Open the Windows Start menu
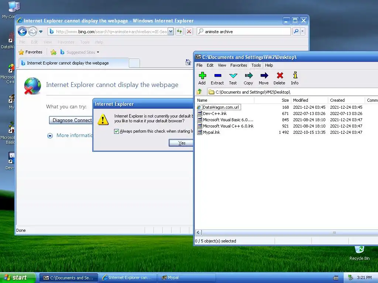 [18, 277]
